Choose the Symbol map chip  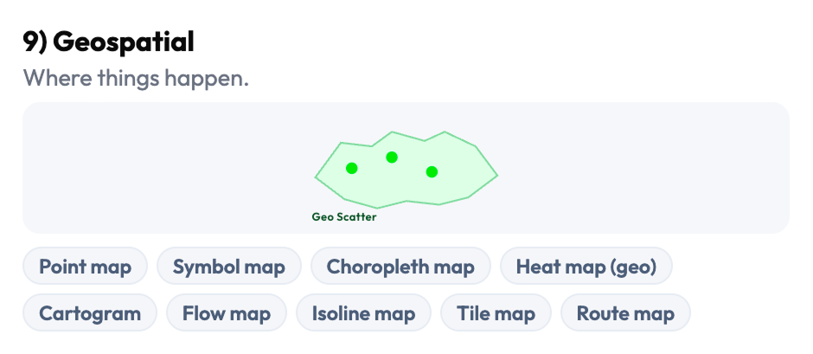[229, 267]
